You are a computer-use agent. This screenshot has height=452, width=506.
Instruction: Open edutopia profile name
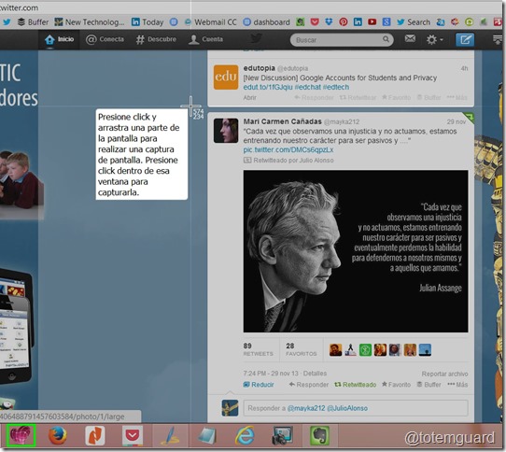tap(260, 68)
